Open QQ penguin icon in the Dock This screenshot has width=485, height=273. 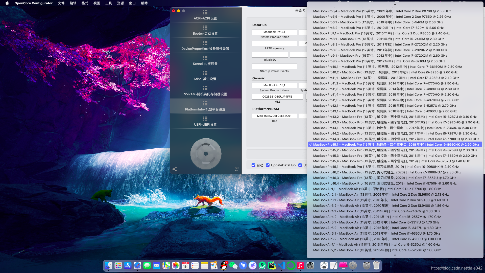[x=224, y=265]
